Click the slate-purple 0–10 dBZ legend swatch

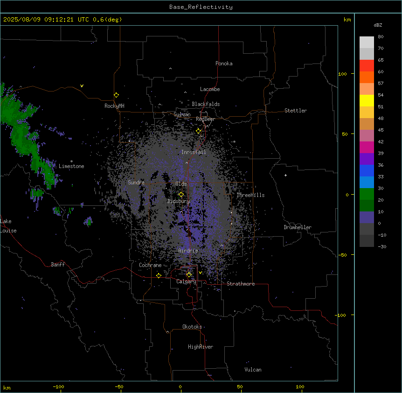pyautogui.click(x=367, y=218)
